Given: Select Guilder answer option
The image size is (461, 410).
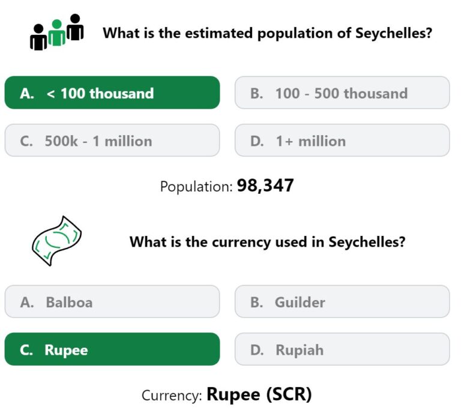Looking at the screenshot, I should click(342, 301).
